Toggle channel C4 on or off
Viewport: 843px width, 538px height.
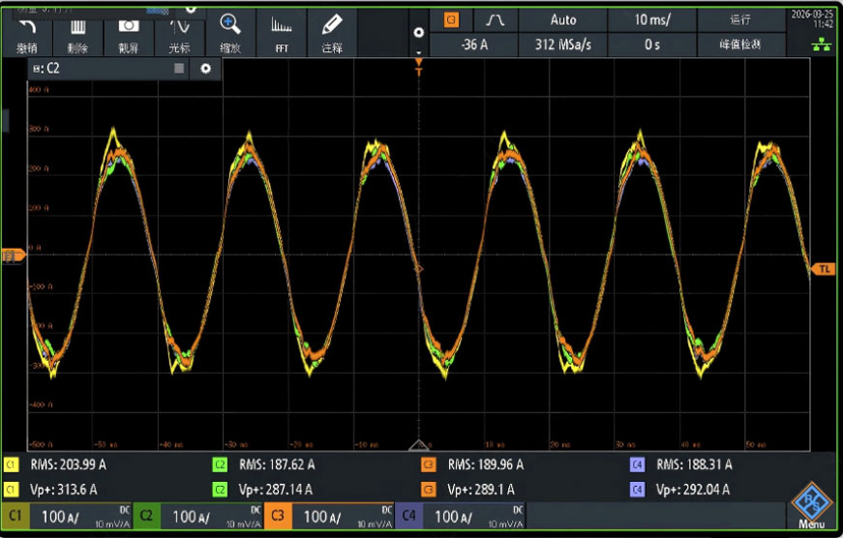click(x=409, y=516)
